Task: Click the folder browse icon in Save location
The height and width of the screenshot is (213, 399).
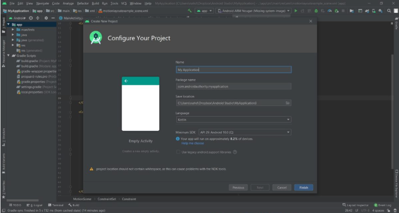Action: click(x=288, y=103)
